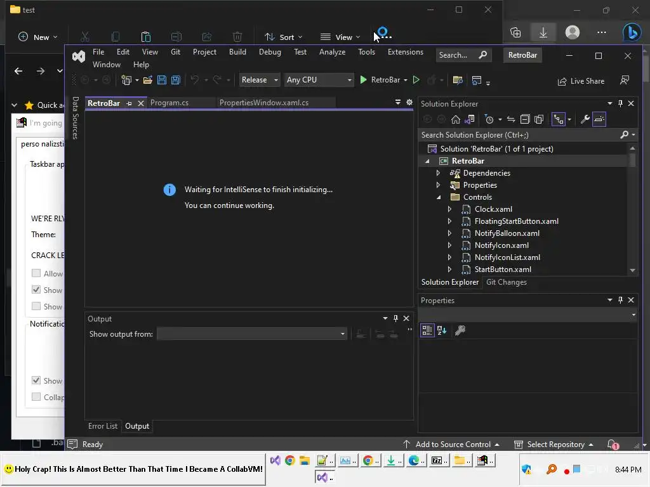Click Sort button in test Explorer window
Screen dimensions: 650x487
pos(284,37)
